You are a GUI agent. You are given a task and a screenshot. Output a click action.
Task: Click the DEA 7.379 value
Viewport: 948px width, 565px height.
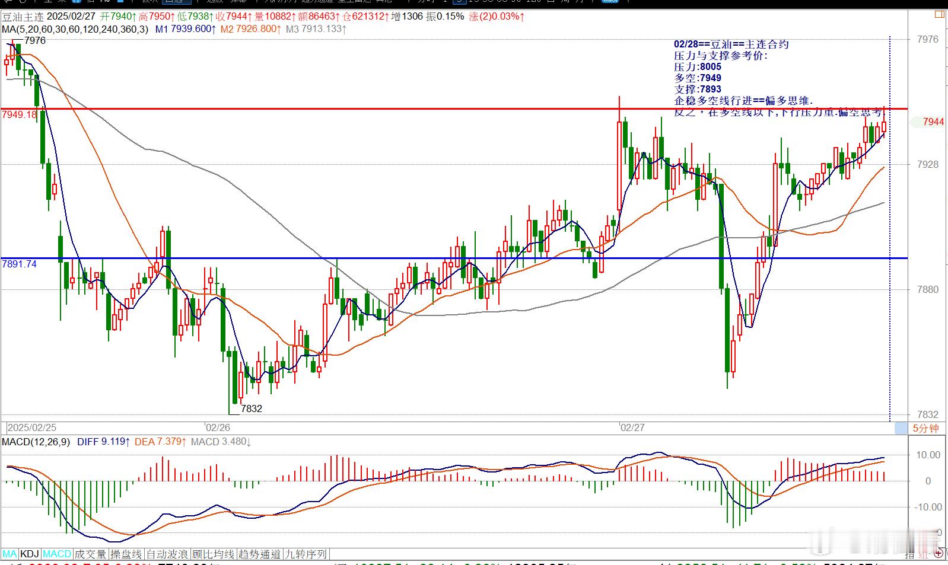(161, 442)
